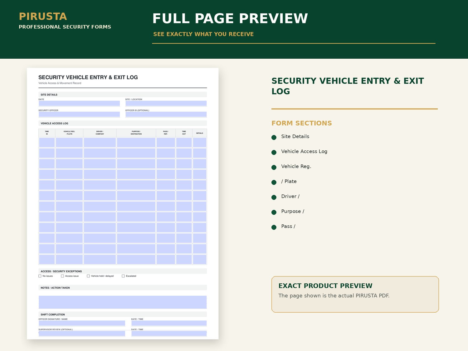Click the DATE input field in Site Details
Viewport: 468px width, 351px height.
79,103
